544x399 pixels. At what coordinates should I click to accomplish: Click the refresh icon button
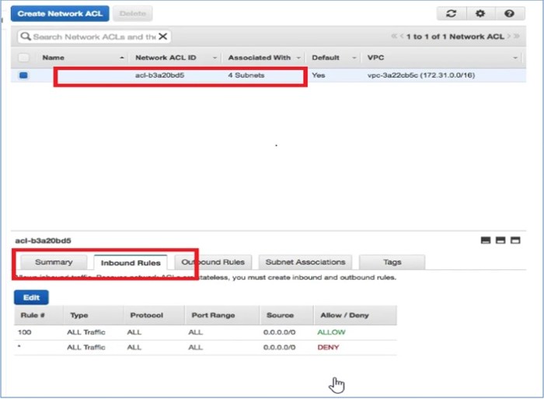tap(452, 14)
